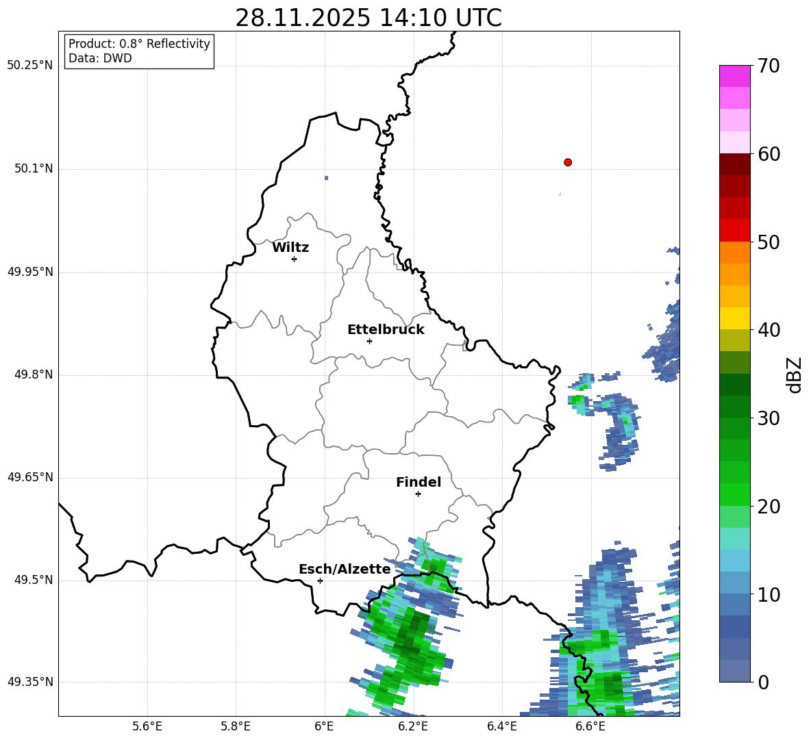
Task: Pick the dark red swatch just below 60
Action: click(x=734, y=164)
